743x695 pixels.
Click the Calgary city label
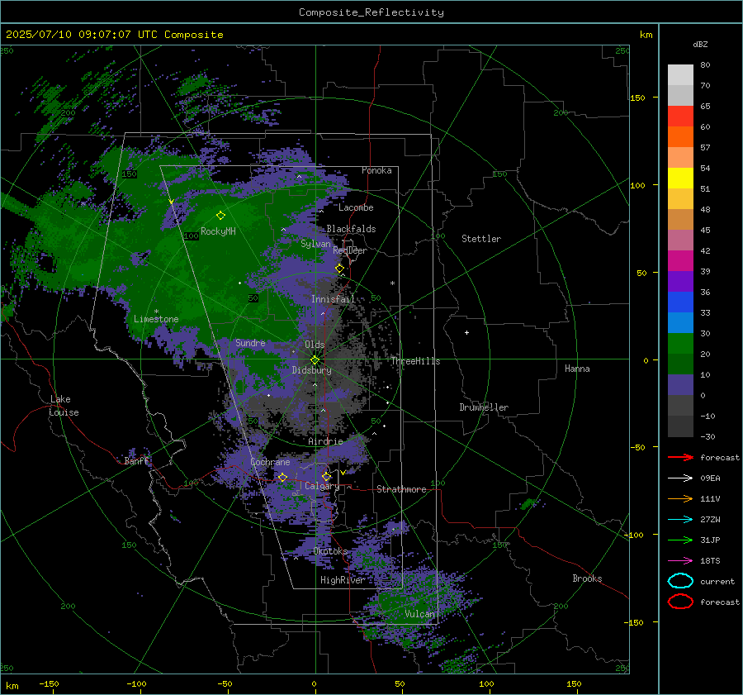322,486
